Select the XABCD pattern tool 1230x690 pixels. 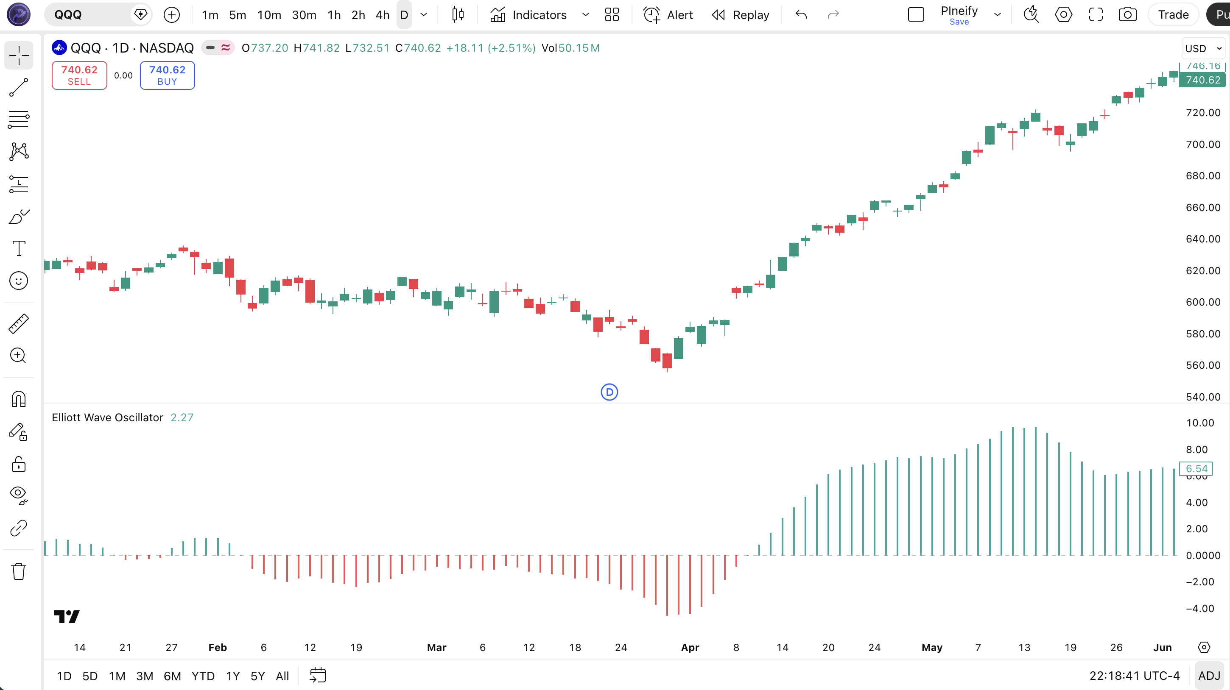click(19, 152)
